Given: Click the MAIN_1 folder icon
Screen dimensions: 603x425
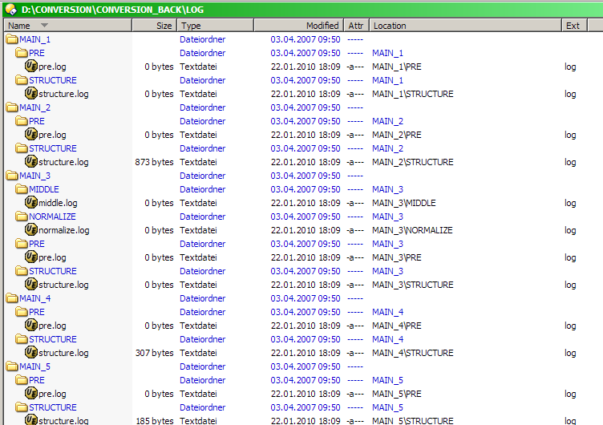Looking at the screenshot, I should pos(12,39).
